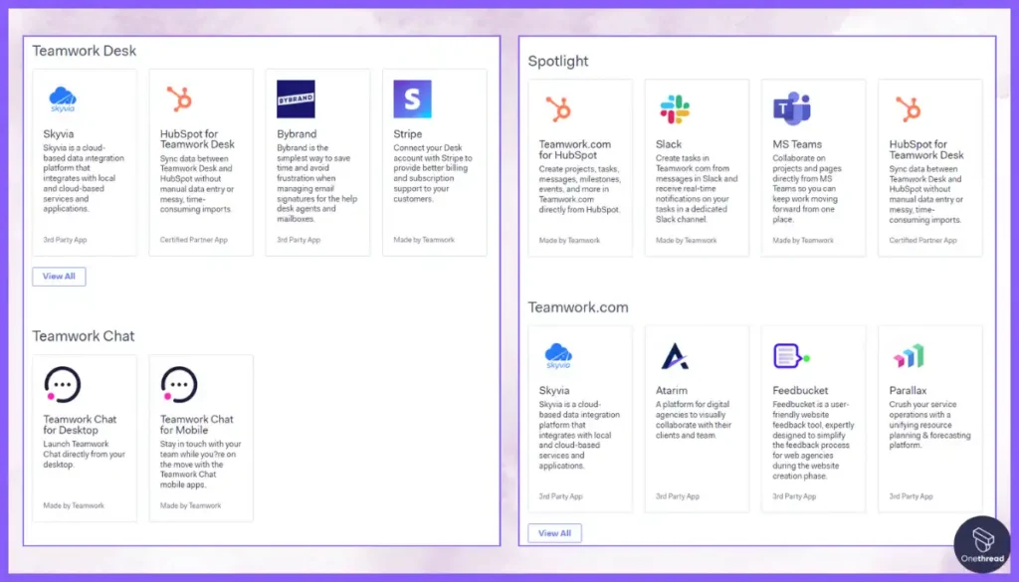Click the MS Teams logo icon
The height and width of the screenshot is (582, 1019).
click(791, 109)
